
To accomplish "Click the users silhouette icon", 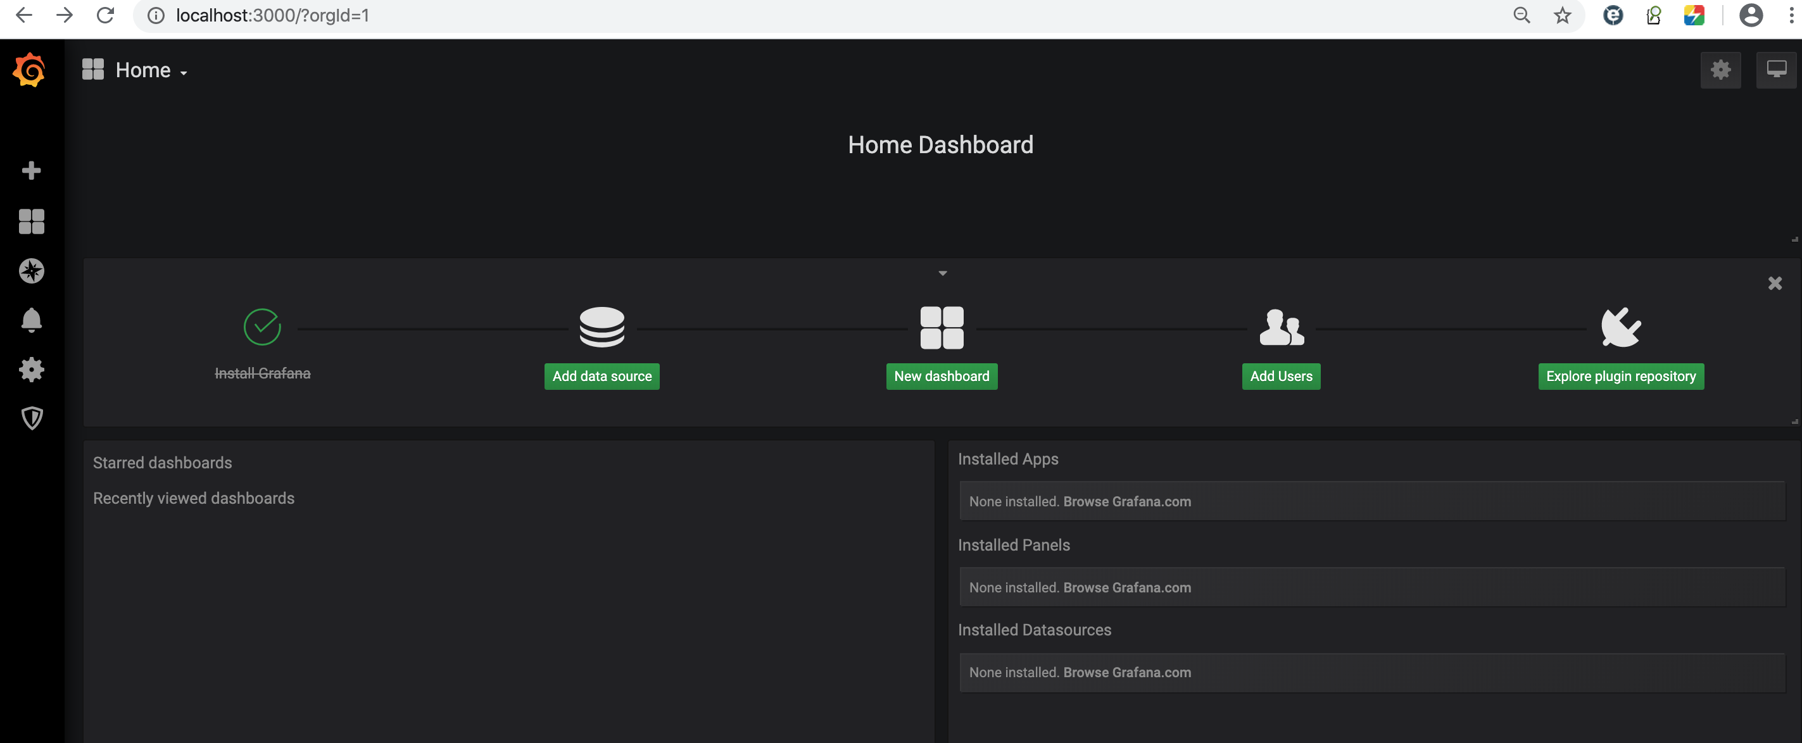I will click(1282, 327).
